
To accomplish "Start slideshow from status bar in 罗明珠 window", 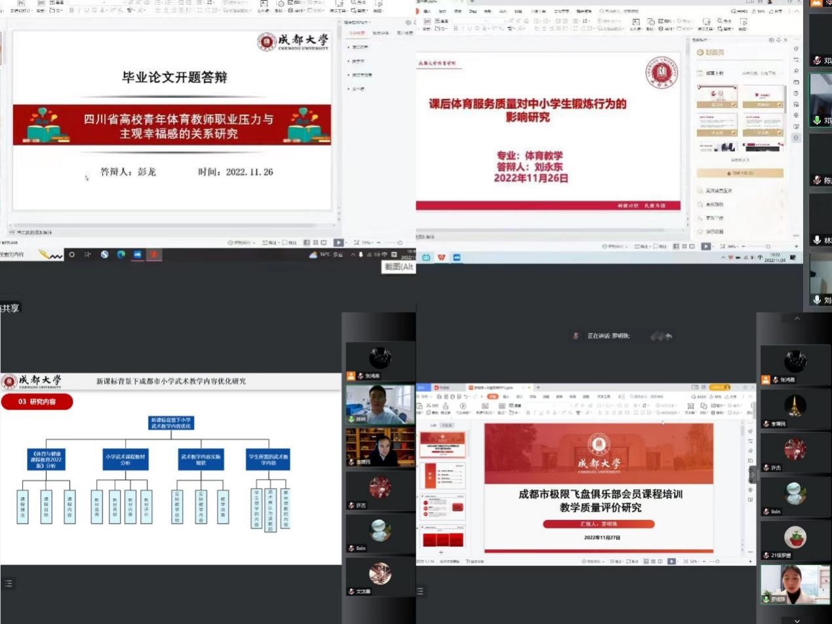I will [671, 561].
